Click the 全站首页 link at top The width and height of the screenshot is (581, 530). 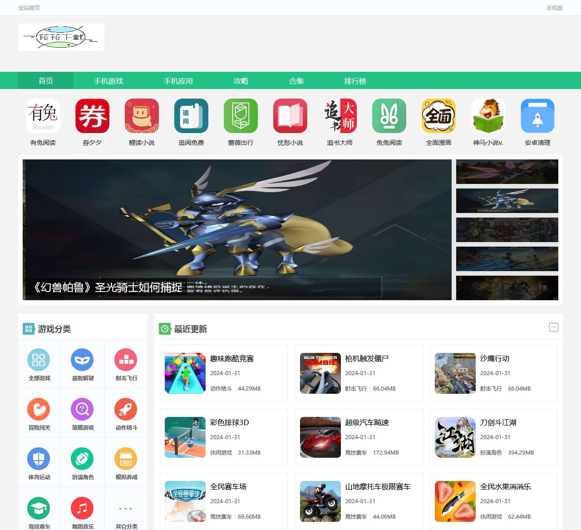29,8
